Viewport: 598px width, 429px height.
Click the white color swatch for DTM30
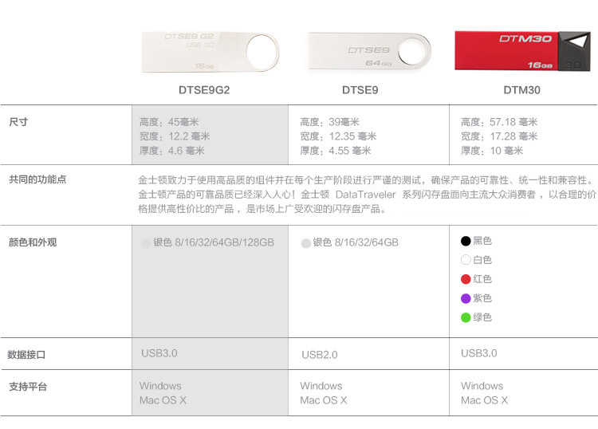click(466, 260)
